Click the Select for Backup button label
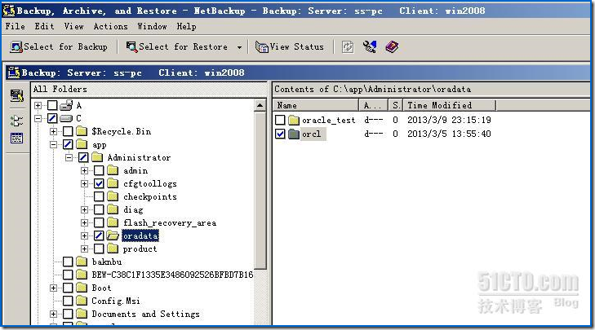 tap(65, 47)
